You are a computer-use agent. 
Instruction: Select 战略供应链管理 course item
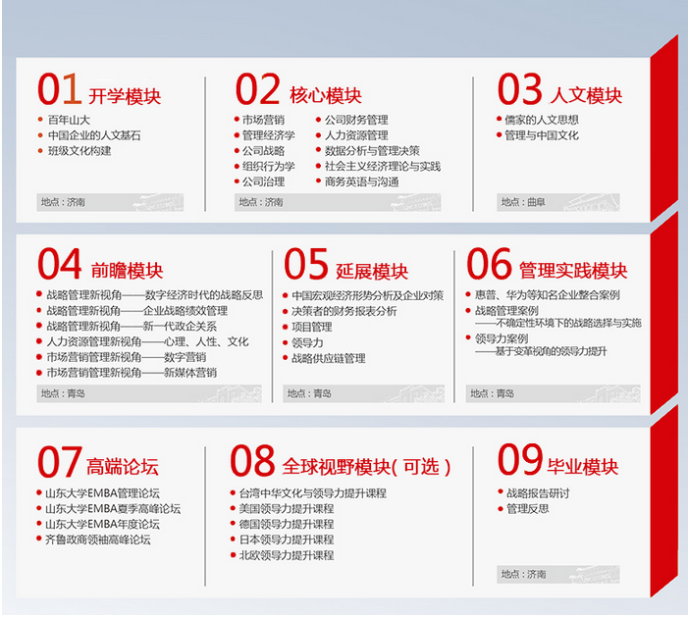(328, 358)
